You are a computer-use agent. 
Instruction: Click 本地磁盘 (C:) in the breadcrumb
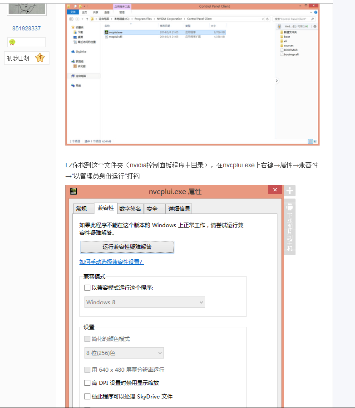(x=122, y=19)
